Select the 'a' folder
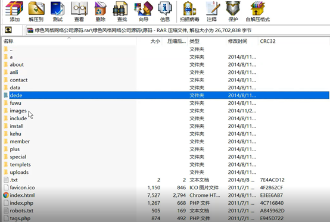The height and width of the screenshot is (222, 330). [11, 57]
